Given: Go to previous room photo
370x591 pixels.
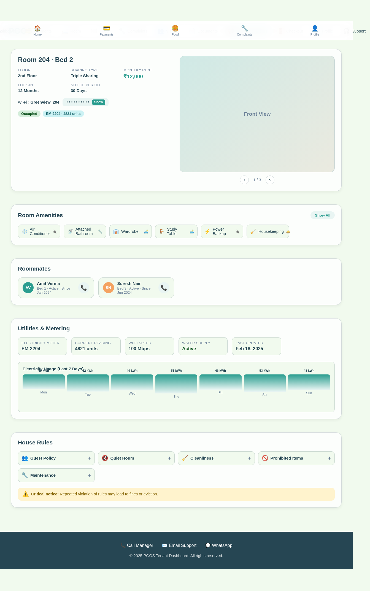Looking at the screenshot, I should tap(244, 180).
